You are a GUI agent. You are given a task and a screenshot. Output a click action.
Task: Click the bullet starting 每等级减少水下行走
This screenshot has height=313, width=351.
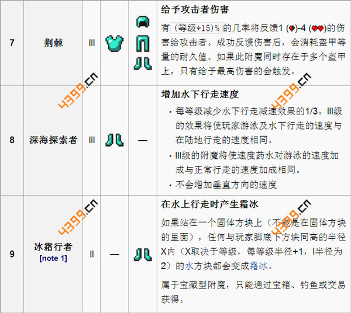259,126
